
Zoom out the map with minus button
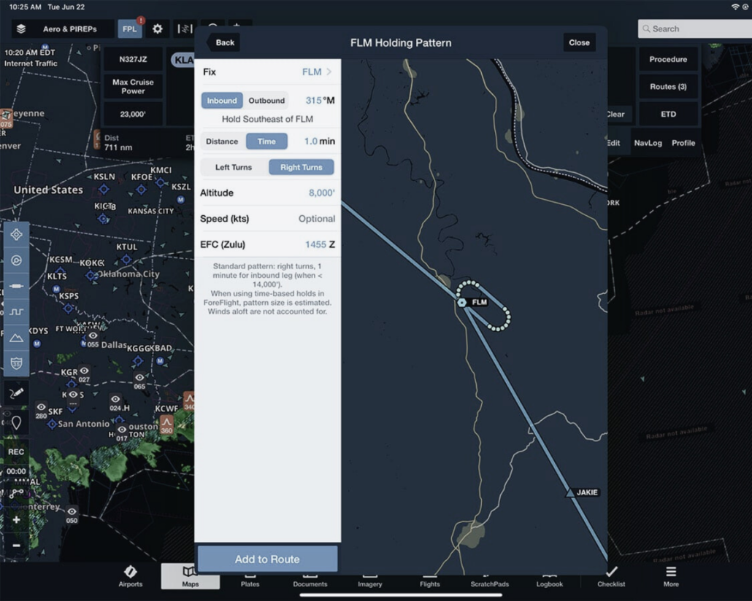[x=16, y=545]
